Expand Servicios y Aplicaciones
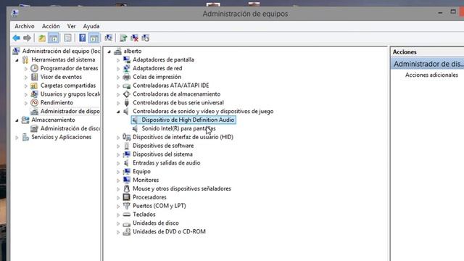Image resolution: width=464 pixels, height=261 pixels. [17, 137]
